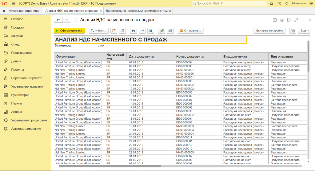This screenshot has width=315, height=171.
Task: Select date cell 05.01.2018
Action: click(150, 74)
